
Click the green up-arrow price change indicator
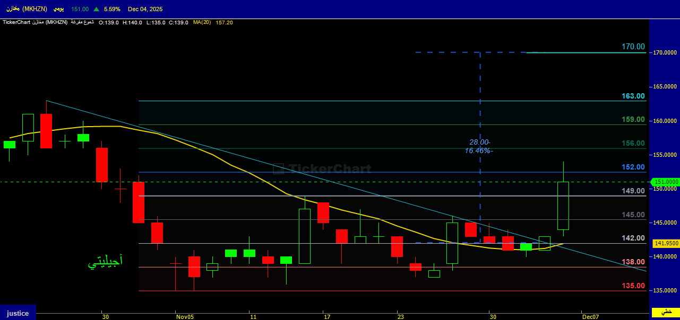[x=96, y=9]
